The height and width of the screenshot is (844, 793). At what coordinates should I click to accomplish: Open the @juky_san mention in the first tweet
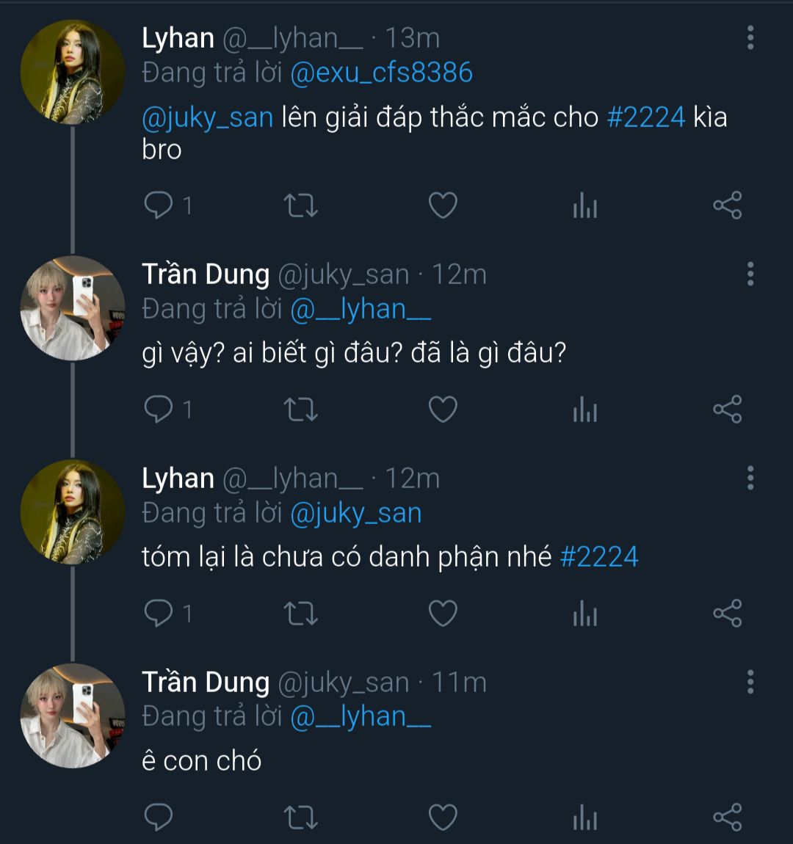click(x=207, y=117)
